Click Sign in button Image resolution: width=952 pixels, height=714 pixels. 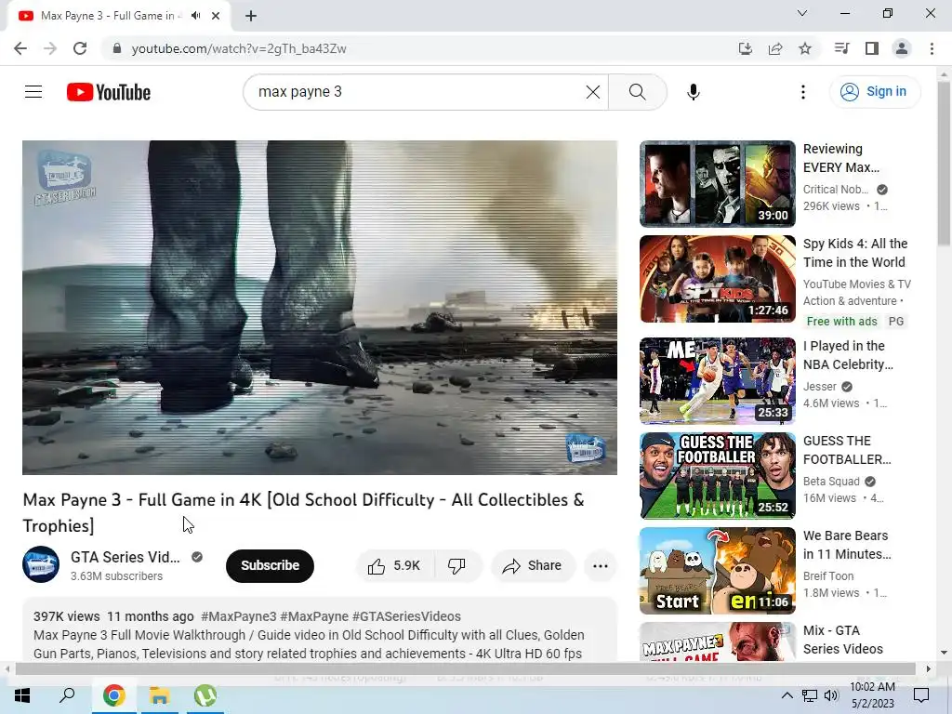coord(874,92)
